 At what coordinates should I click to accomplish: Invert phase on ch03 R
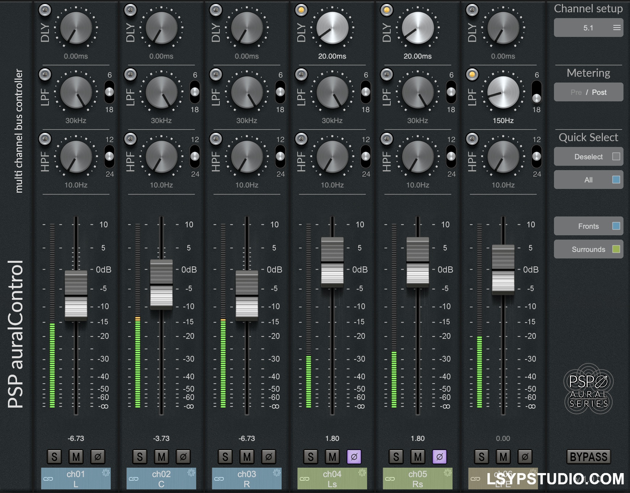(269, 457)
